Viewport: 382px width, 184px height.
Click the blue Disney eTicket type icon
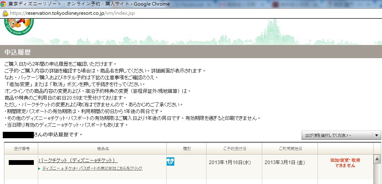coord(170,161)
